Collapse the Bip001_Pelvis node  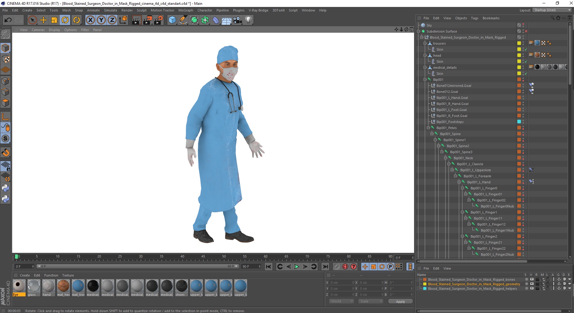[428, 128]
